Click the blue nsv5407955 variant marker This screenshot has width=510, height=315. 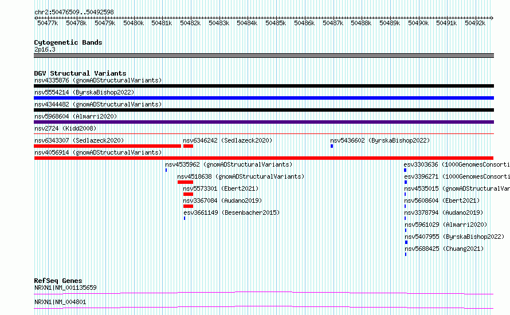coord(406,242)
